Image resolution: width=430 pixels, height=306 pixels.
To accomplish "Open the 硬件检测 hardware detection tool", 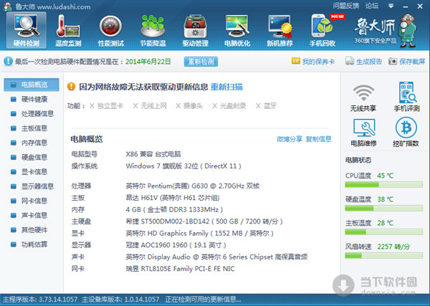I will 27,30.
